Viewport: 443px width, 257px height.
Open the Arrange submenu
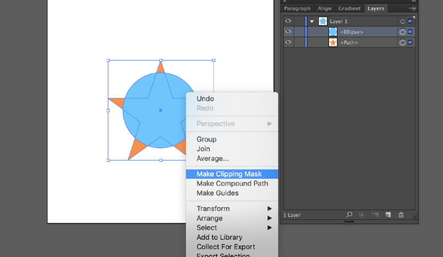[232, 218]
